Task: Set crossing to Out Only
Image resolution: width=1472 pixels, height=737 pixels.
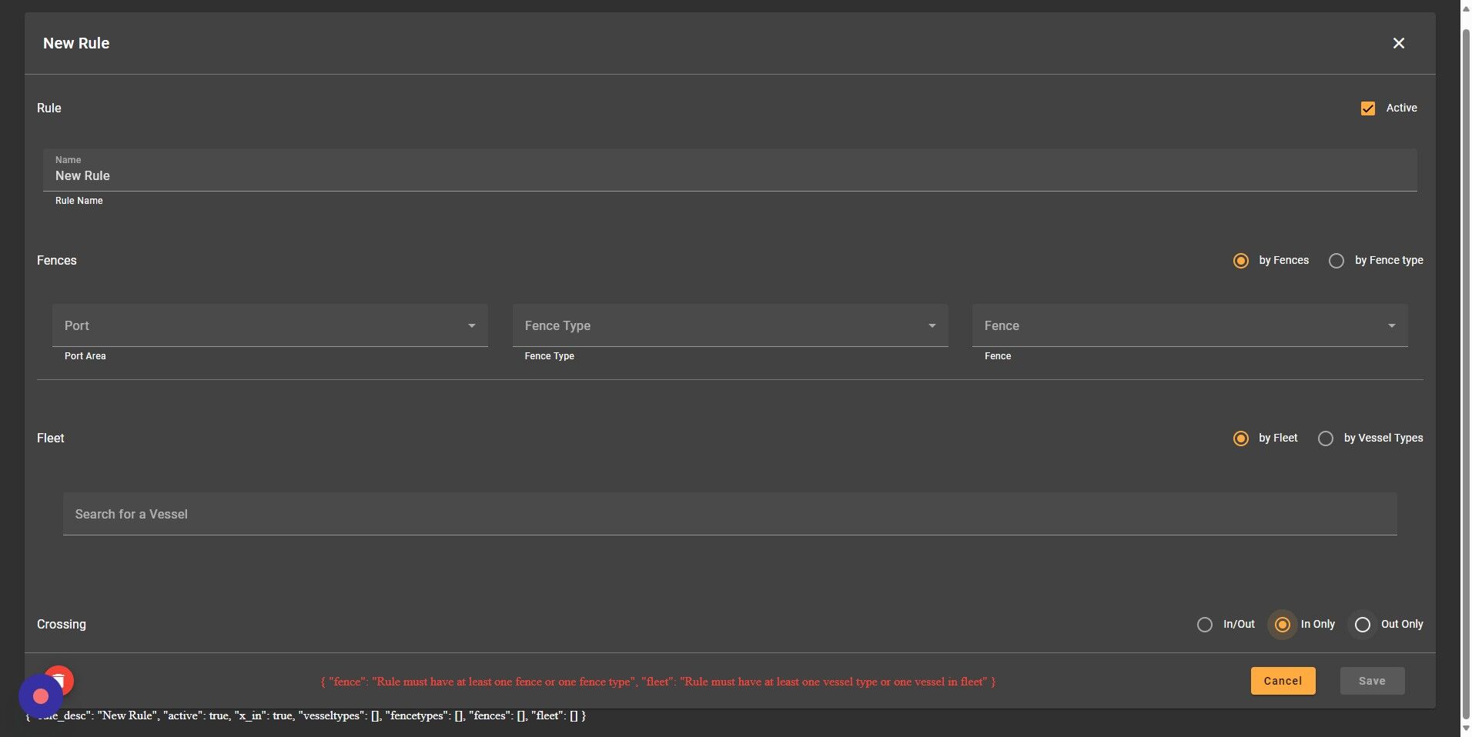Action: (x=1362, y=625)
